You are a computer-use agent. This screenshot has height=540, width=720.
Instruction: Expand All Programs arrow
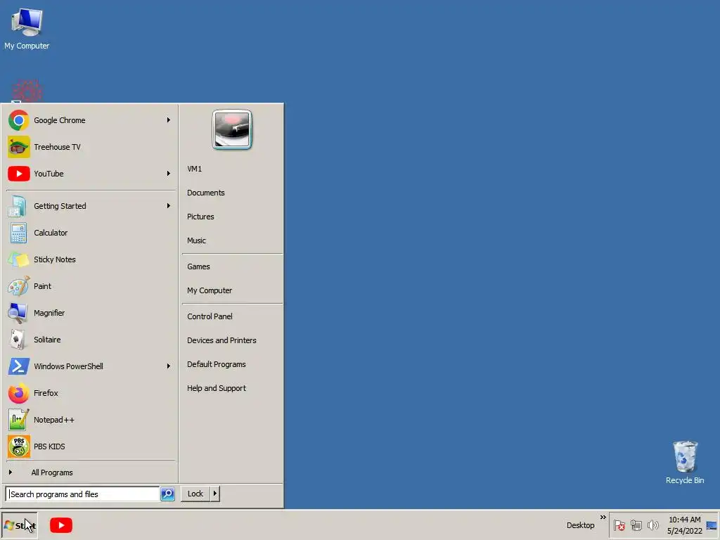tap(10, 472)
